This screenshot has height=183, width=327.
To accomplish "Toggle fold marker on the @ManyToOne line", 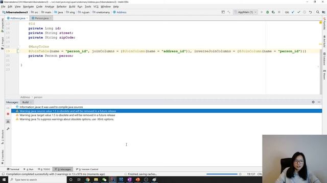I will [x=18, y=47].
